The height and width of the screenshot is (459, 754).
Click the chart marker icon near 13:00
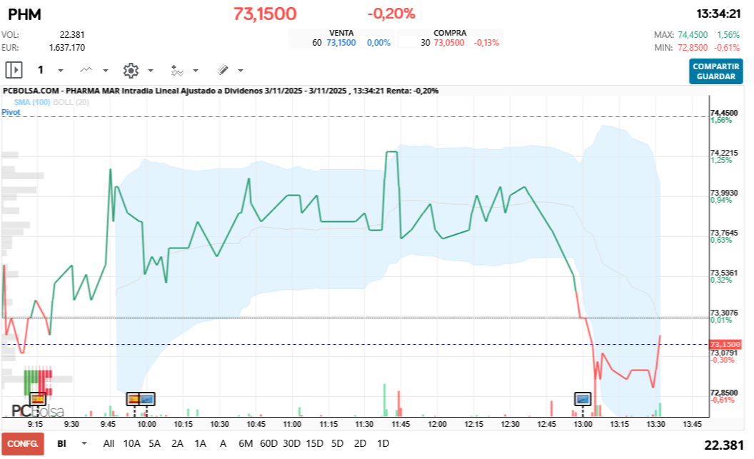[x=583, y=399]
